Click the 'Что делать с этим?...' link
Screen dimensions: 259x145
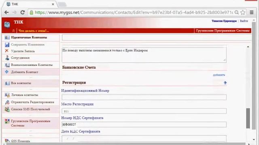tap(34, 31)
